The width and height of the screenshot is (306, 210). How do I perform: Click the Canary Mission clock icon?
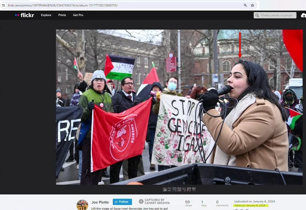pos(141,202)
